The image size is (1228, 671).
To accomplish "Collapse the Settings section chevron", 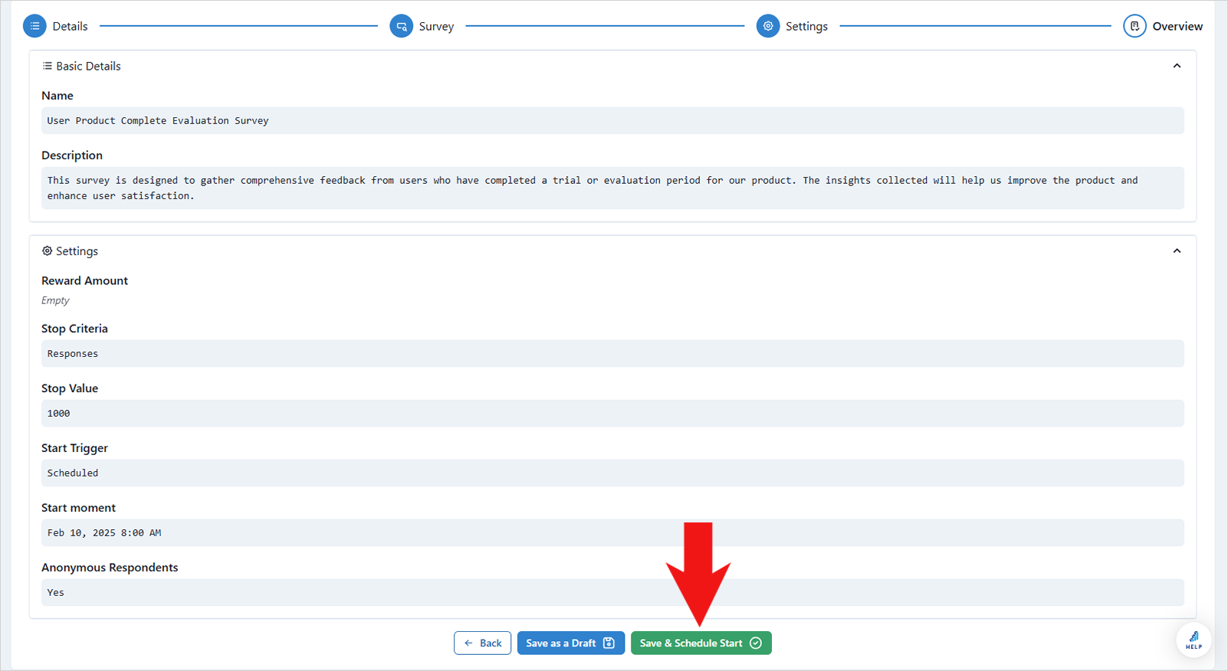I will pos(1177,251).
